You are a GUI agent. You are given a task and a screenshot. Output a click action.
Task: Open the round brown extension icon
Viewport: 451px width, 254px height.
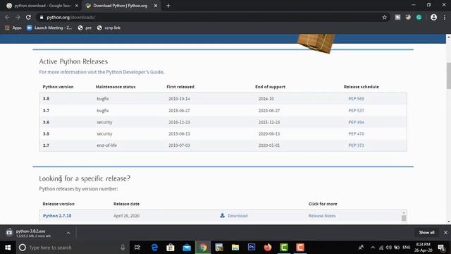click(x=408, y=17)
